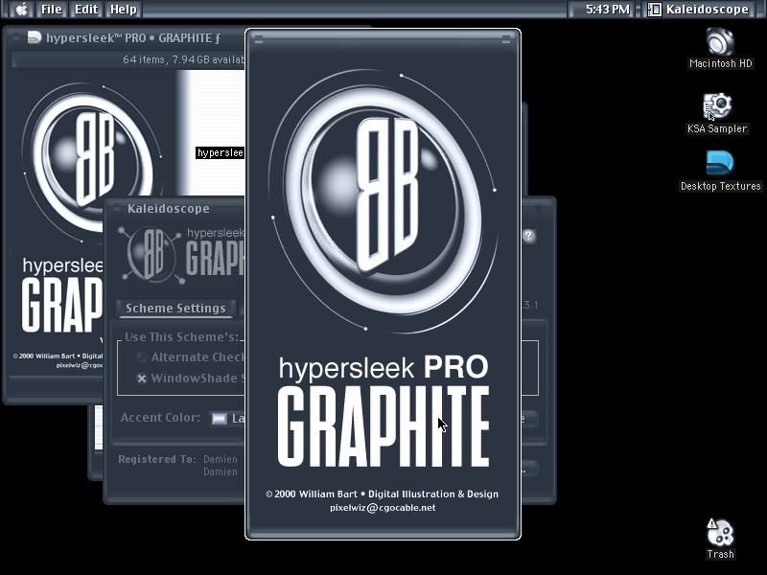Click the collapse box of the Kaleidoscope window
The height and width of the screenshot is (575, 767).
[539, 208]
